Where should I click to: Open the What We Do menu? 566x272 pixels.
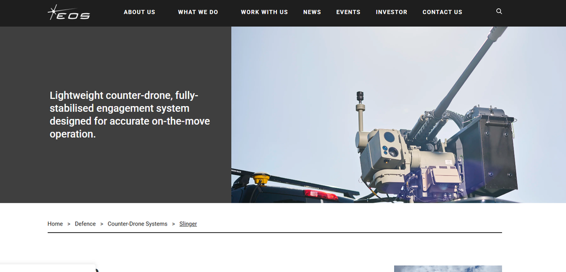coord(198,12)
